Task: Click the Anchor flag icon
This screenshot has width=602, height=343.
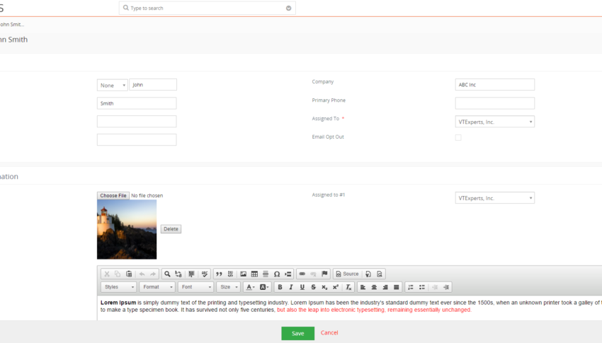Action: point(324,274)
